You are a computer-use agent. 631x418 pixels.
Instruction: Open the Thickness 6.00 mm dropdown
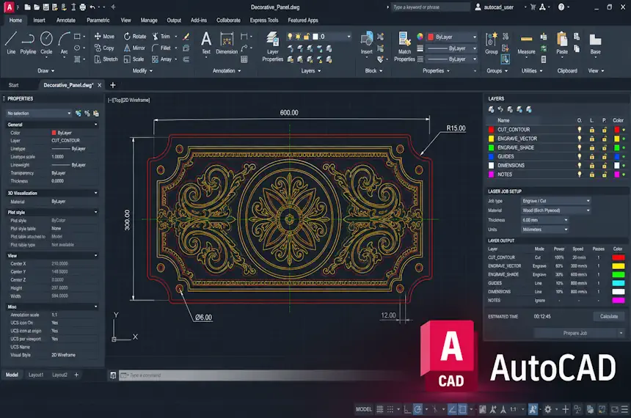coord(545,220)
